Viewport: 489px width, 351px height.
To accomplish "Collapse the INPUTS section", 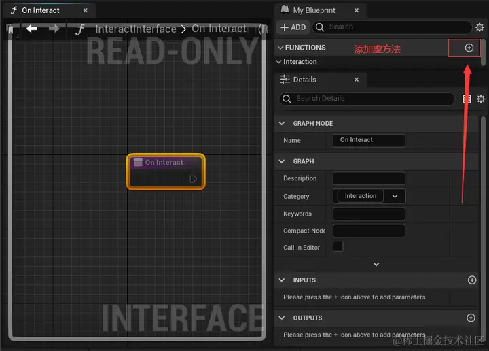I will 282,280.
